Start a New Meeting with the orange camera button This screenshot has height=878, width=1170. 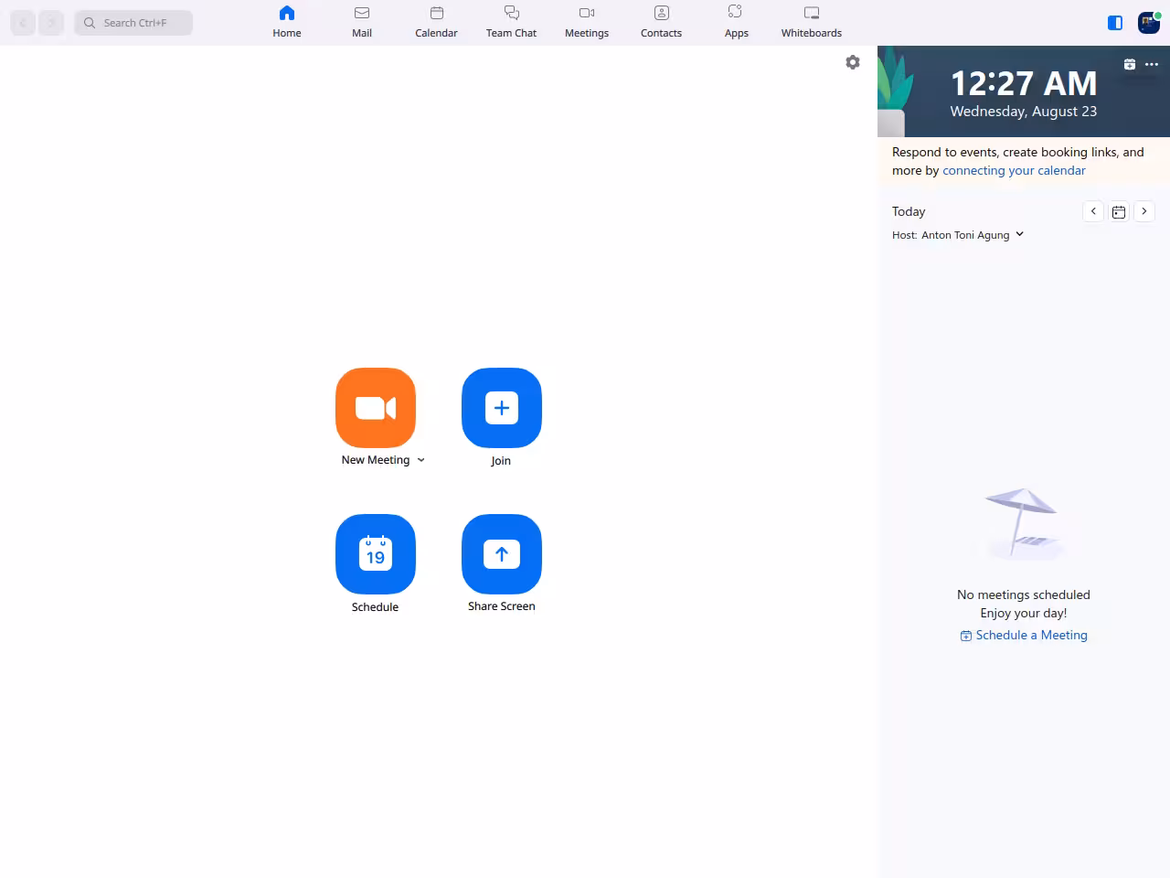pyautogui.click(x=376, y=408)
